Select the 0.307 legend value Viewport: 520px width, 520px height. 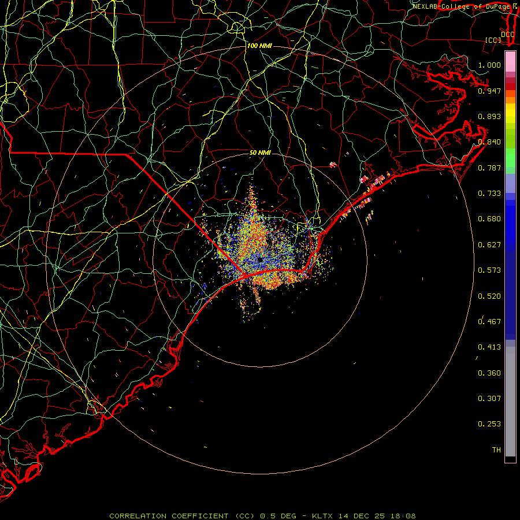pyautogui.click(x=489, y=399)
